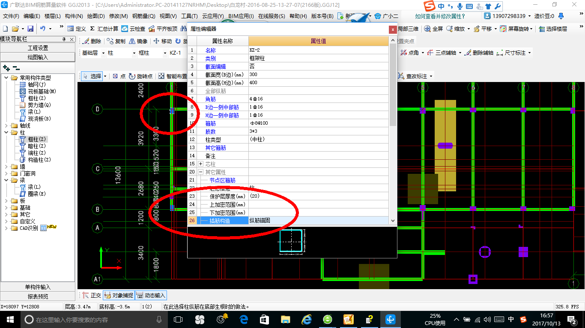Open Edge browser from the taskbar

244,319
